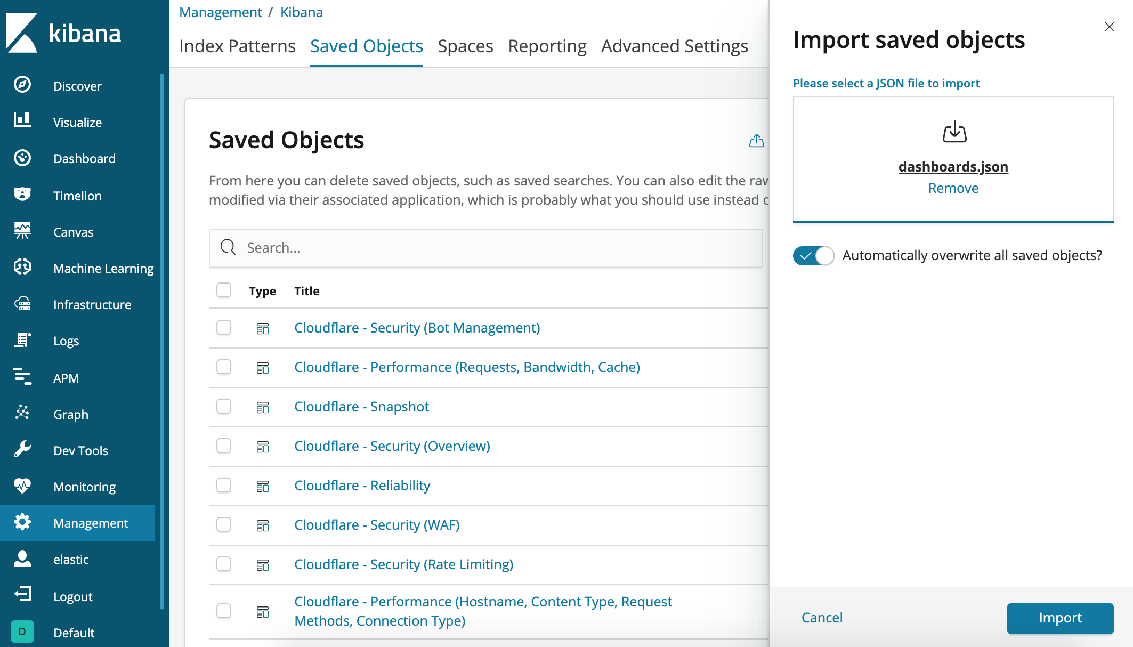
Task: Click the Timelion icon
Action: tap(22, 195)
